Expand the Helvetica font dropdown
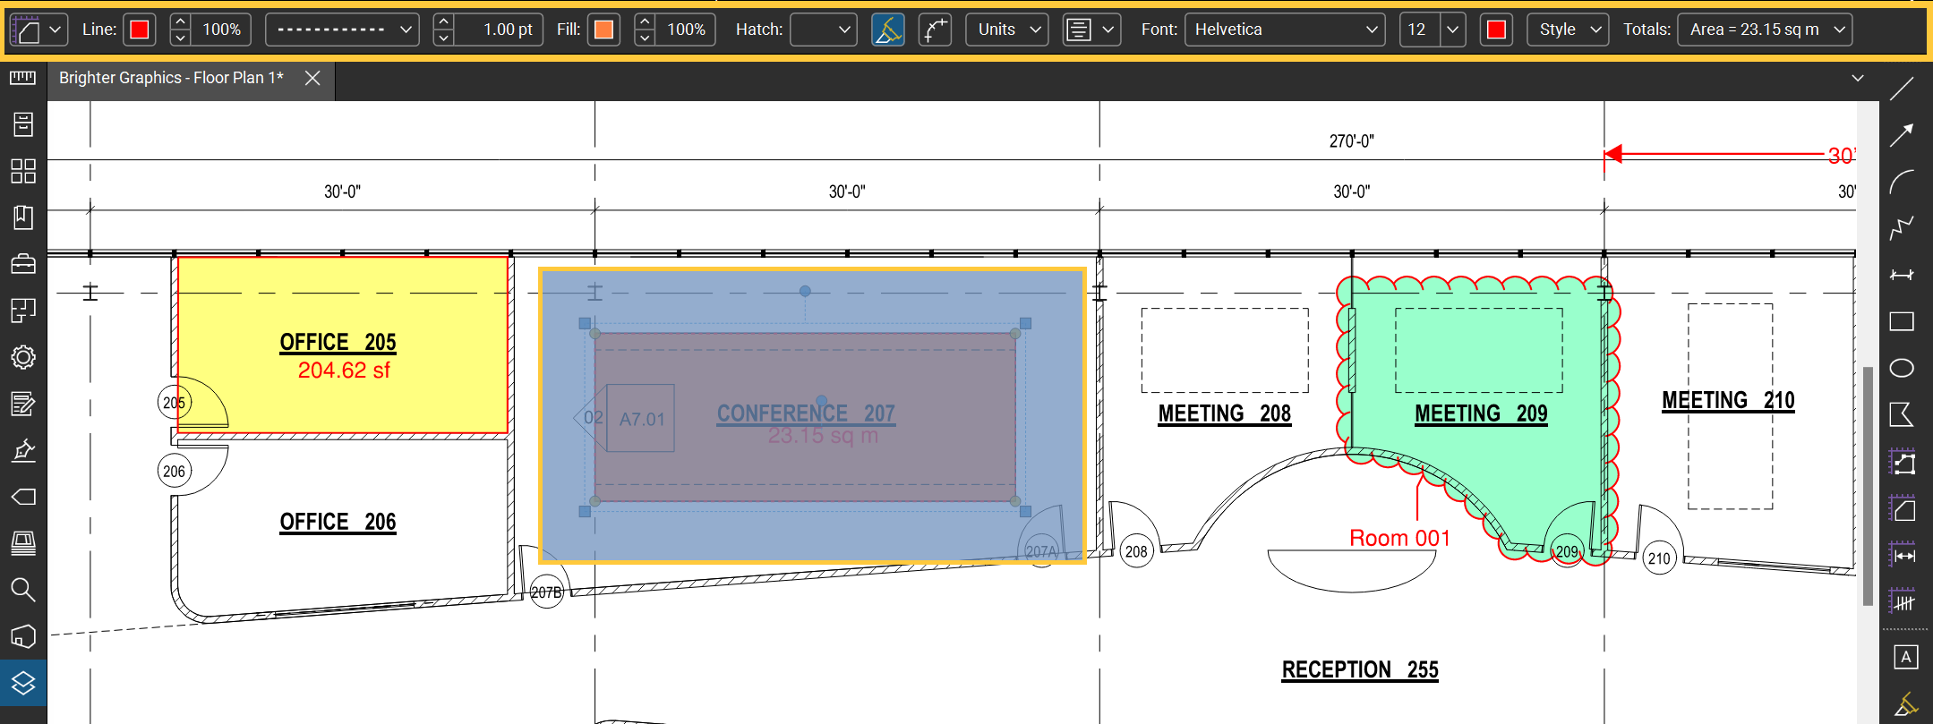 tap(1284, 30)
